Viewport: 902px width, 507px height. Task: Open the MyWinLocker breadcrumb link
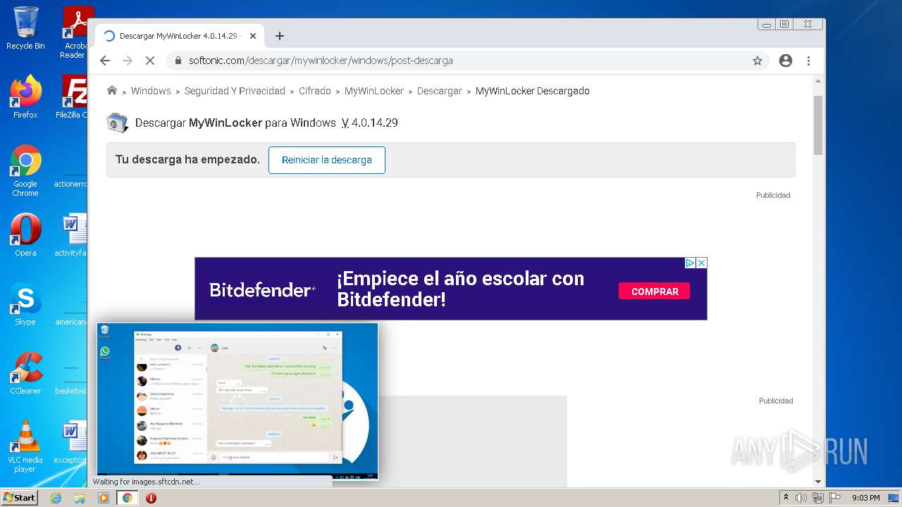(x=374, y=91)
